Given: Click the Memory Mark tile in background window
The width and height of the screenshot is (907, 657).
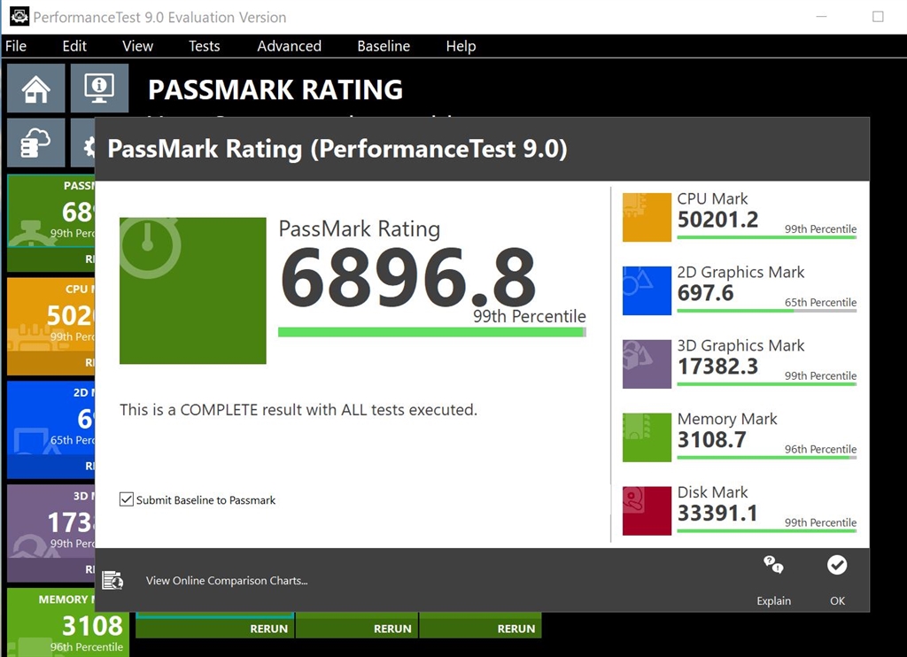Looking at the screenshot, I should click(x=68, y=622).
